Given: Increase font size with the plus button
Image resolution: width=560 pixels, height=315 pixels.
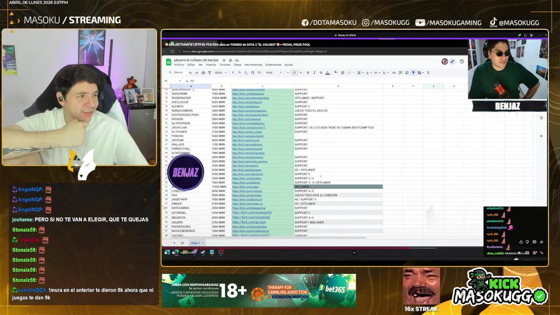Looking at the screenshot, I should pyautogui.click(x=301, y=73).
